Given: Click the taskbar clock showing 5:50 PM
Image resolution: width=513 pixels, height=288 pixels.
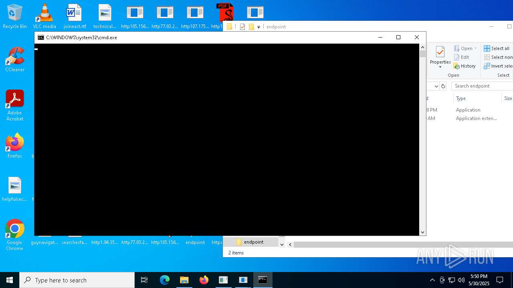Looking at the screenshot, I should tap(479, 280).
